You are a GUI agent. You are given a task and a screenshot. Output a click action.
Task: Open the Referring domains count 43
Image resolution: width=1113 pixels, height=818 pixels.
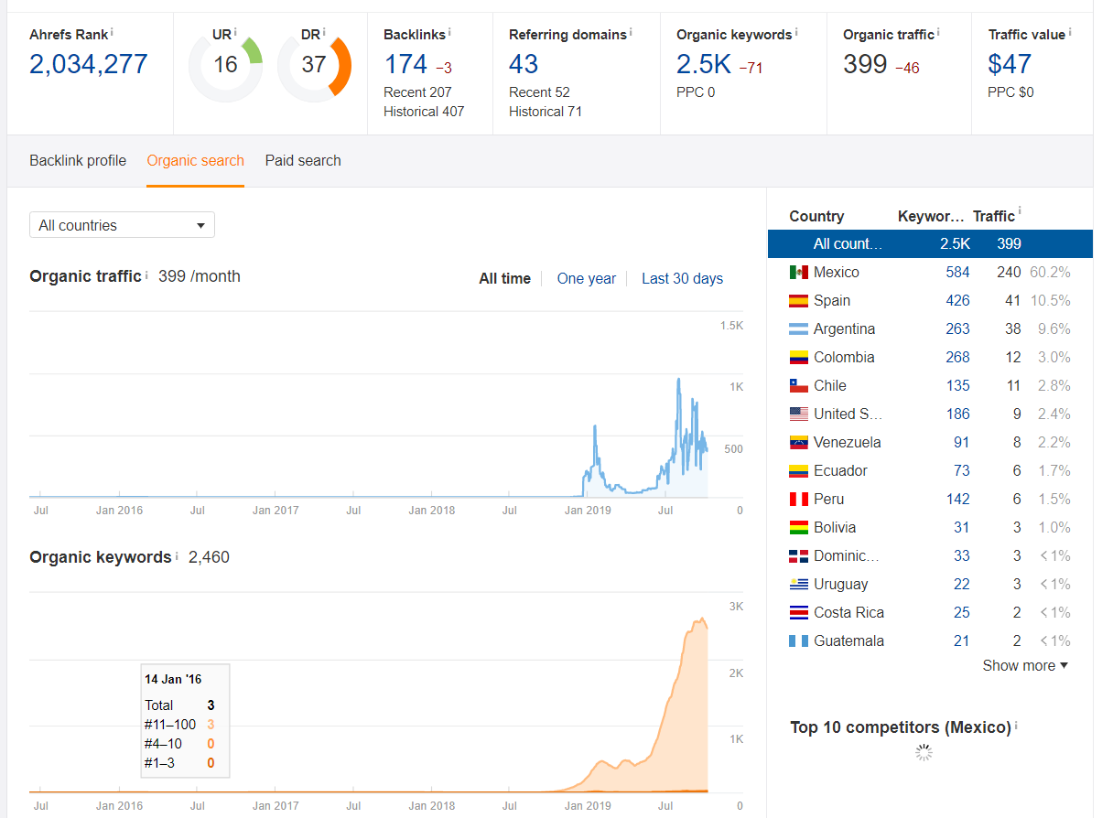coord(524,64)
